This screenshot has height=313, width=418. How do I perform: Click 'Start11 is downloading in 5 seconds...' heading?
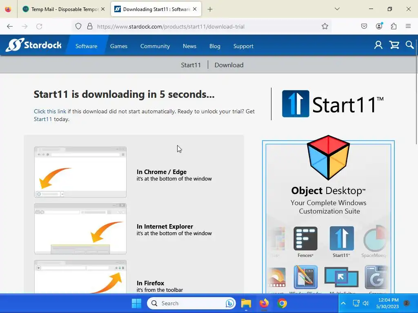point(124,94)
